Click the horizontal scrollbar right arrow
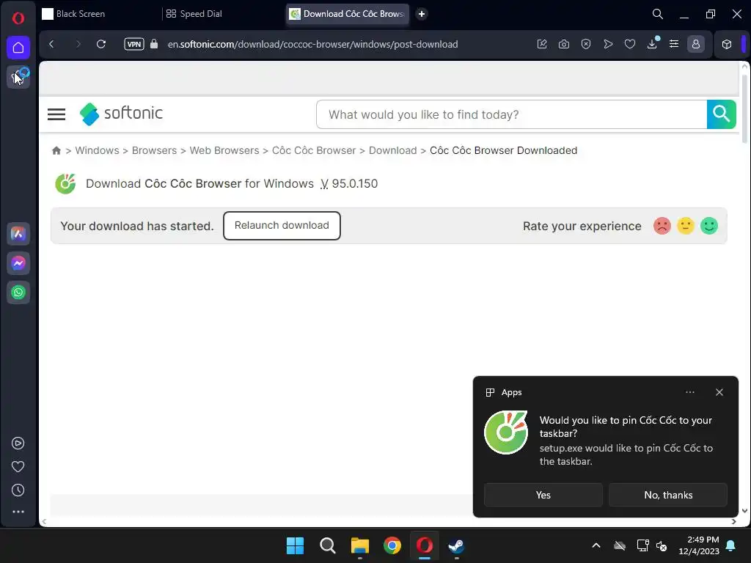 [x=733, y=521]
